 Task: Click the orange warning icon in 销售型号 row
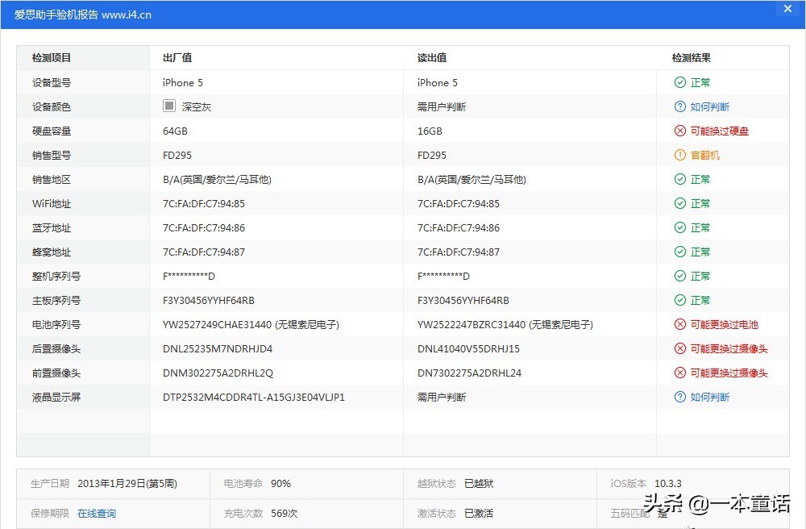pos(680,156)
